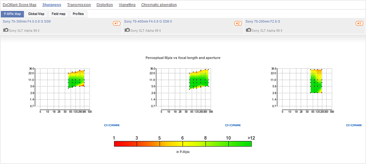Click camera icon under Sony 70-300mm lens

(x=6, y=30)
